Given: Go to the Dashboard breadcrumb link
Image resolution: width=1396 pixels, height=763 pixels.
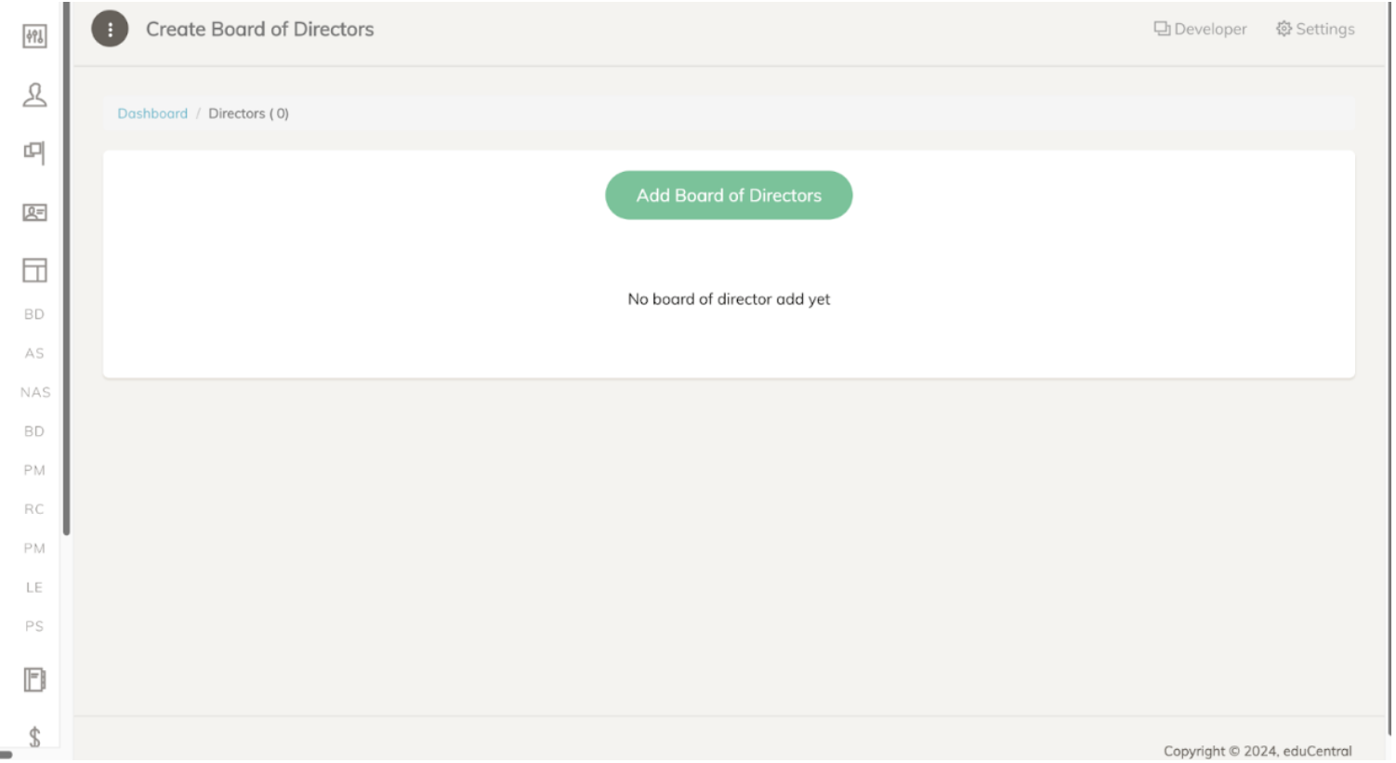Looking at the screenshot, I should 152,113.
